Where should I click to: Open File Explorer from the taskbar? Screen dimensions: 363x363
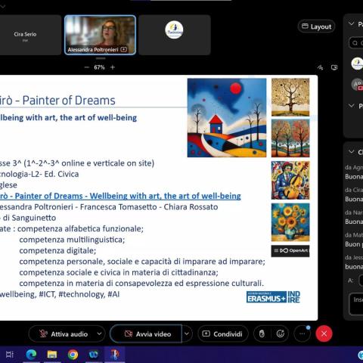pos(52,355)
